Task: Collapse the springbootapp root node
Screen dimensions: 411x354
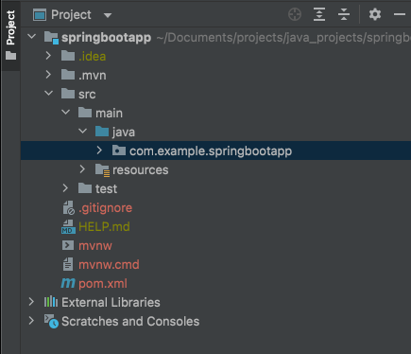Action: point(32,37)
